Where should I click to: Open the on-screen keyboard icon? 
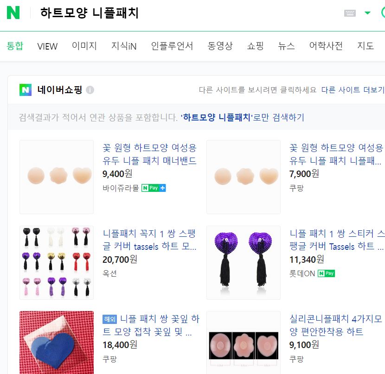[x=350, y=13]
